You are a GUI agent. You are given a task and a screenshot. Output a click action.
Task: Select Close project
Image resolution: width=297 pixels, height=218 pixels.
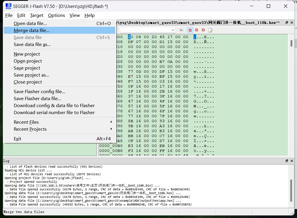coord(59,82)
